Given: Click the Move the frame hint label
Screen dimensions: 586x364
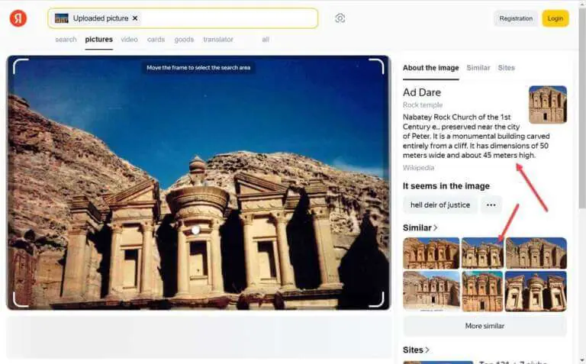Looking at the screenshot, I should click(x=198, y=68).
